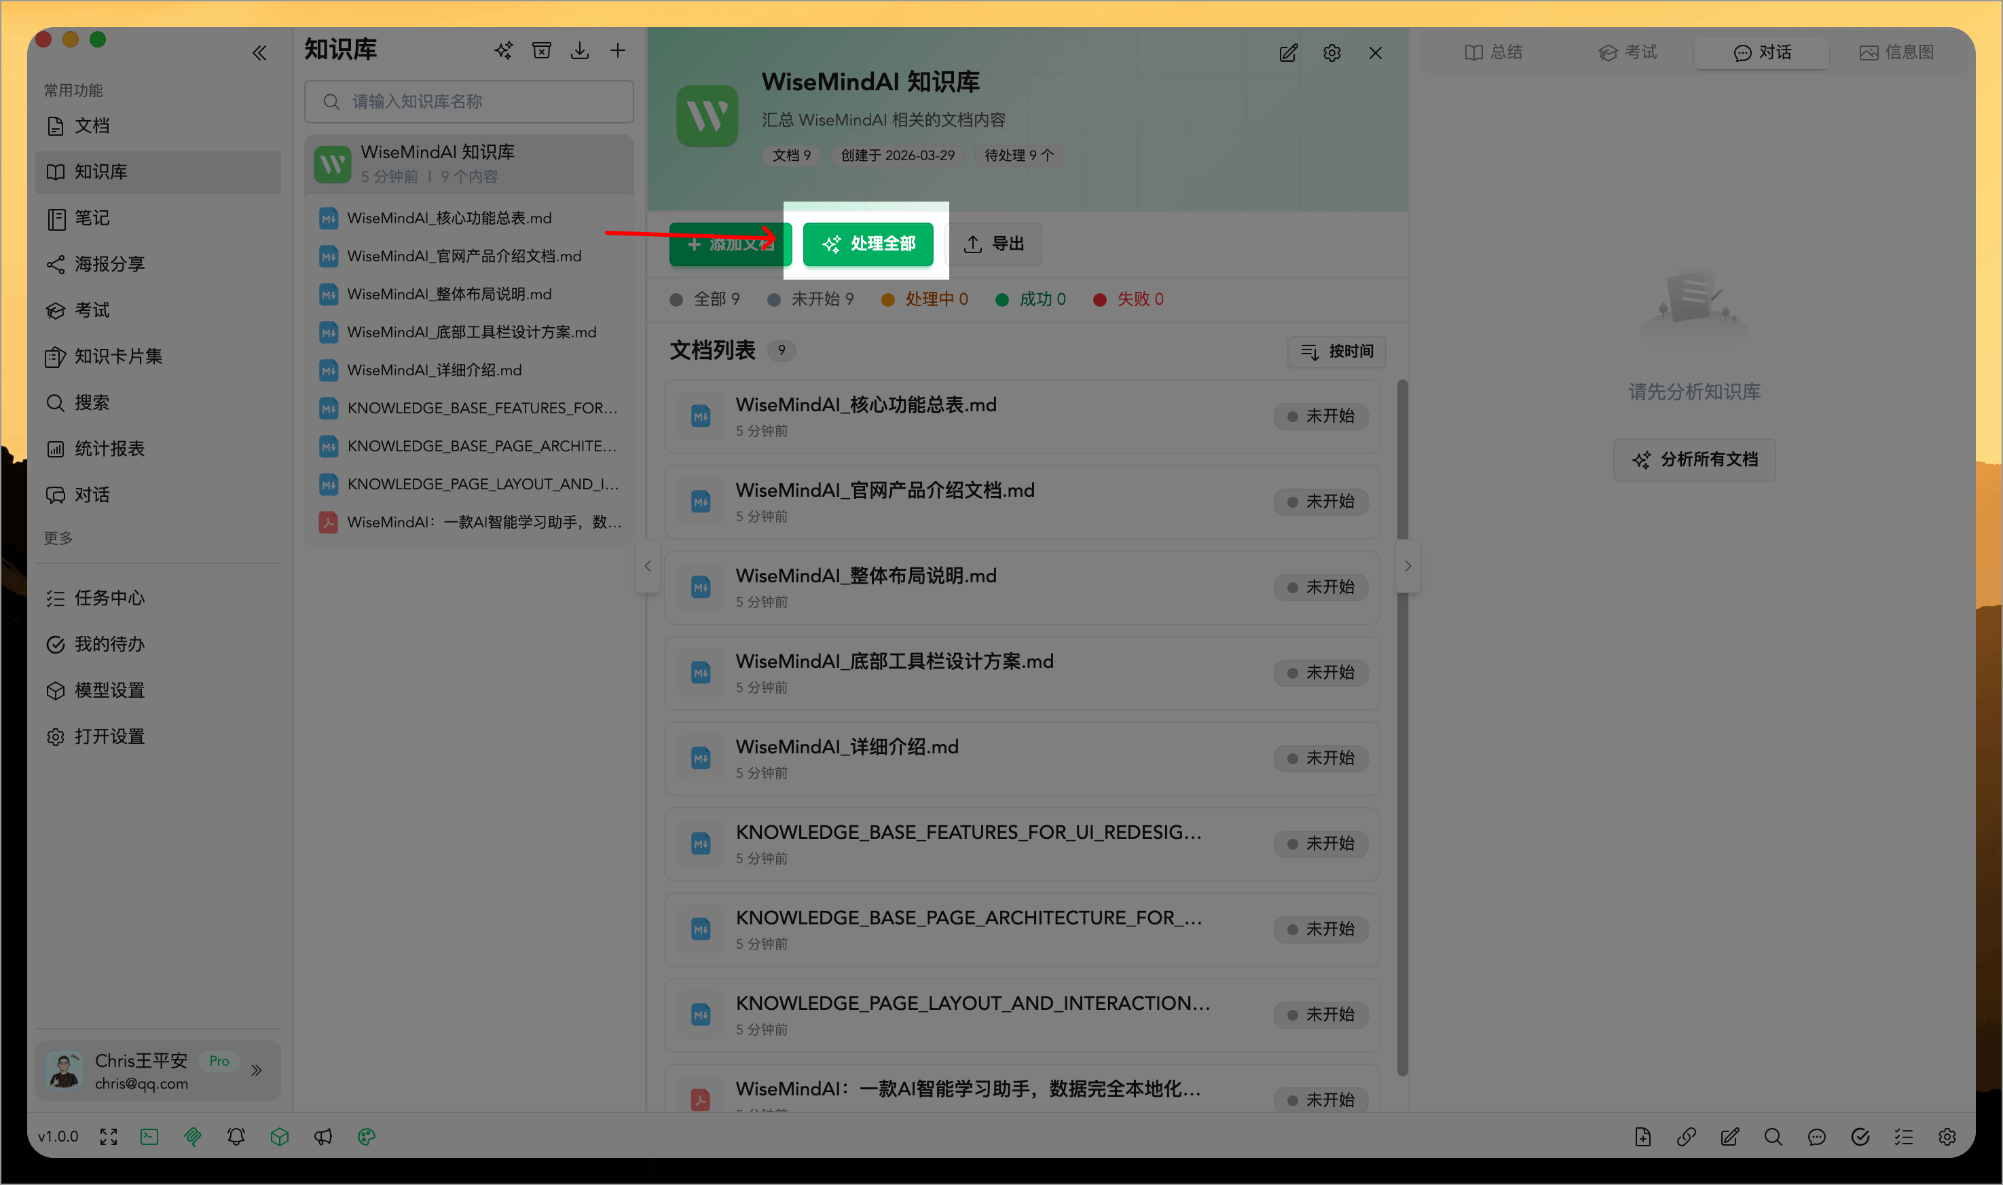Open the 模型设置 settings entry
Image resolution: width=2003 pixels, height=1185 pixels.
[109, 690]
